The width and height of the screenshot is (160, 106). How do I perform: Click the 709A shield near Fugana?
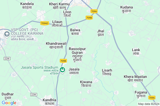point(152,98)
